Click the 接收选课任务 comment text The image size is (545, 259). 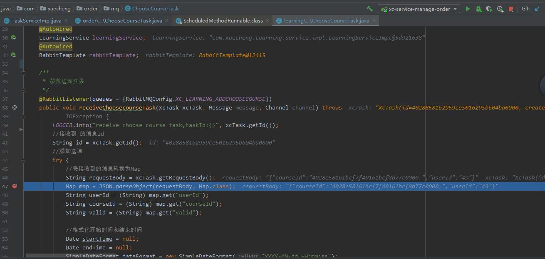click(67, 81)
